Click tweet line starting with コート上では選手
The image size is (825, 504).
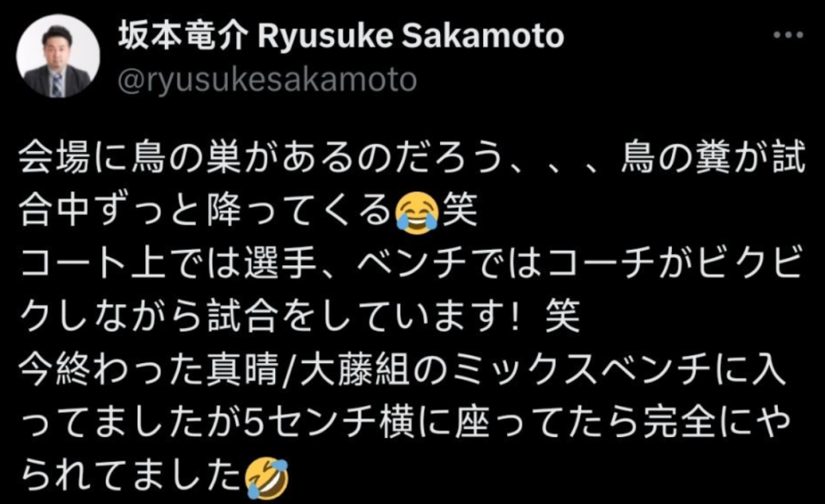[x=412, y=264]
